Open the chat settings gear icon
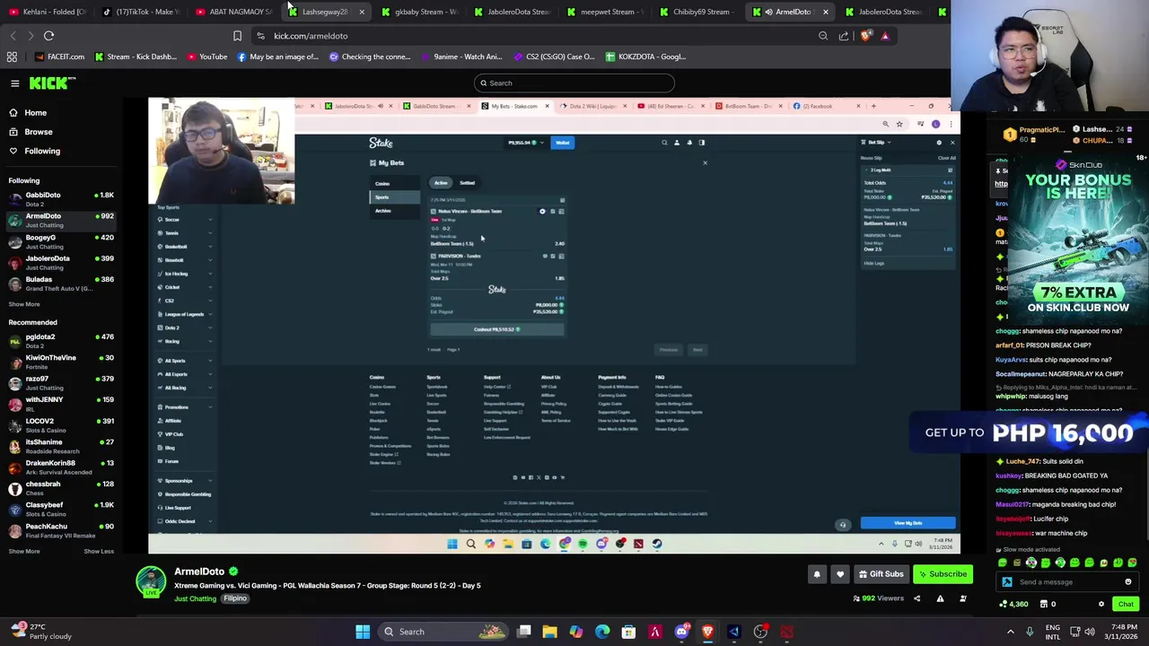The width and height of the screenshot is (1149, 646). (1101, 604)
